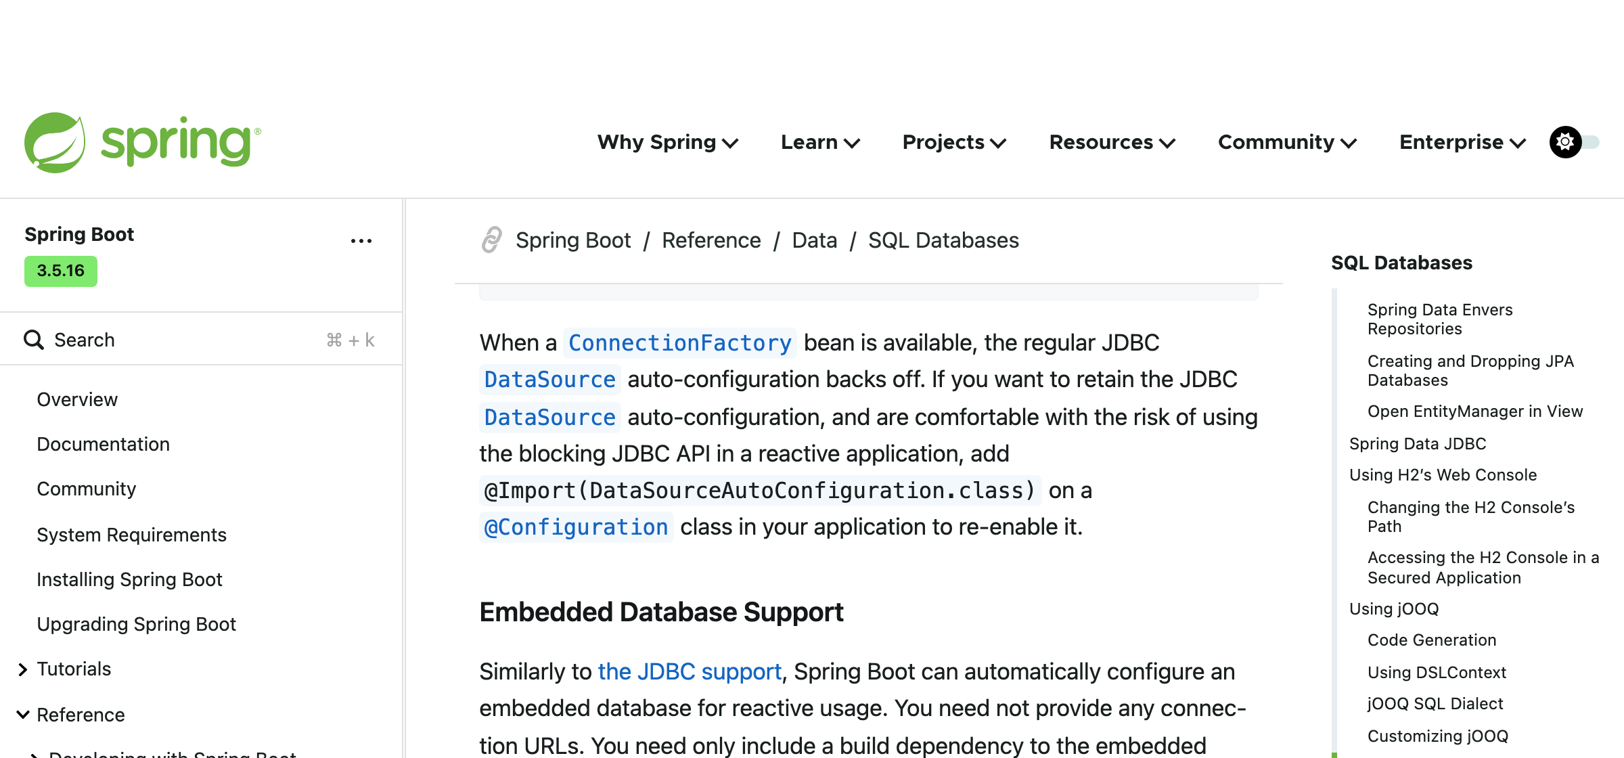Viewport: 1624px width, 758px height.
Task: Follow the JDBC support link
Action: 690,671
